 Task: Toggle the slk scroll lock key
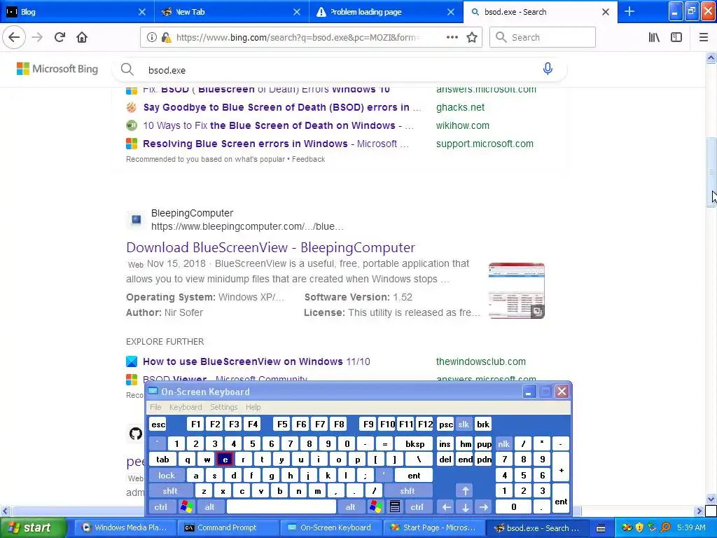pyautogui.click(x=464, y=424)
